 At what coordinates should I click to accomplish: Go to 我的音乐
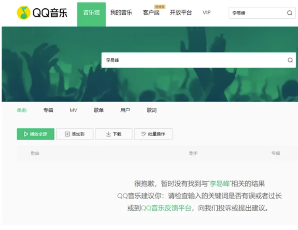tap(121, 13)
